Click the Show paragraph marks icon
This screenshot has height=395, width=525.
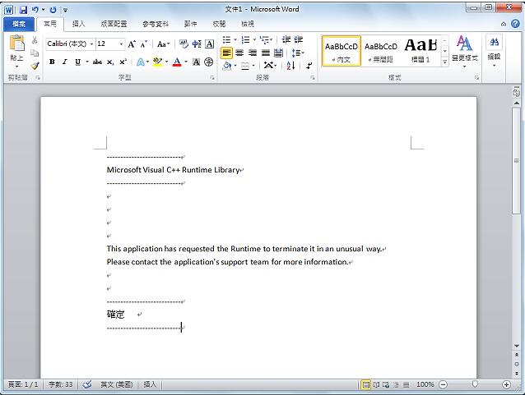click(309, 65)
